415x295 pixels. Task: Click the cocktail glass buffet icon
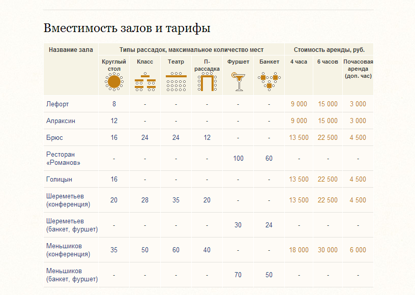[x=238, y=82]
